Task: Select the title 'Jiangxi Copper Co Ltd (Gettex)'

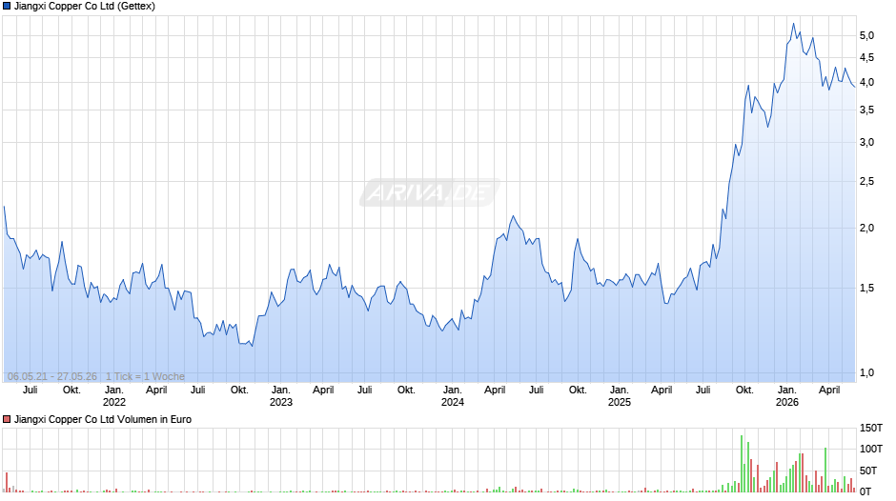Action: [85, 7]
